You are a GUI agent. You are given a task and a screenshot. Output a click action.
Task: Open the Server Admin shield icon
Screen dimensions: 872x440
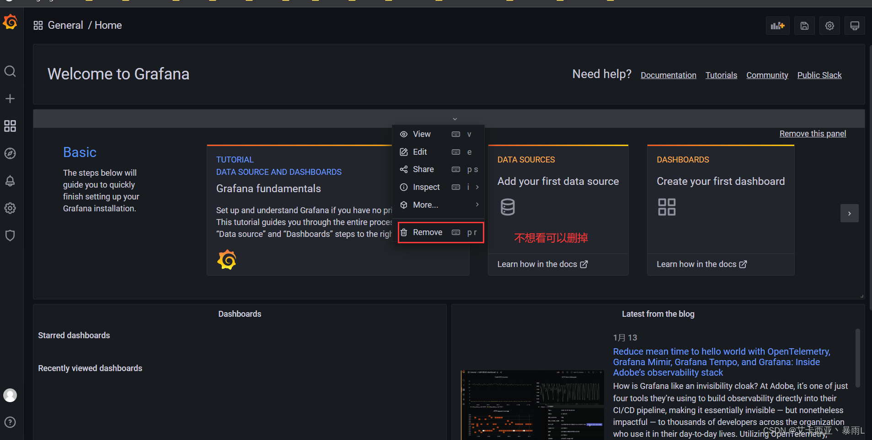10,236
